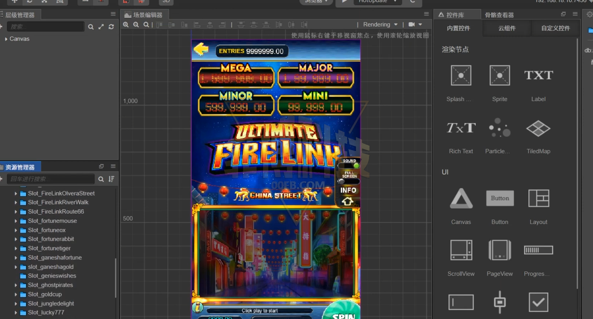
Task: Refresh the hierarchy panel
Action: [x=111, y=27]
